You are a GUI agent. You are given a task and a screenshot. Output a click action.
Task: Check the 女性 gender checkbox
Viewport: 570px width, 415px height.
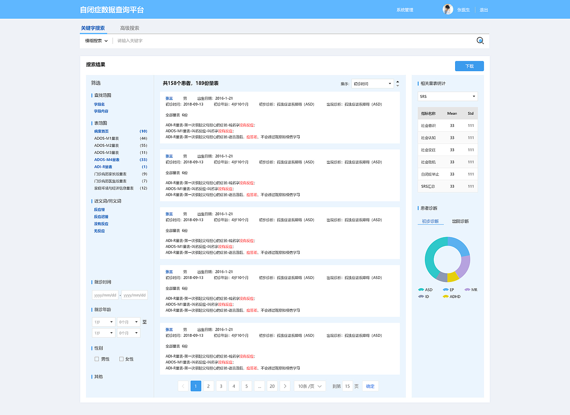point(121,359)
